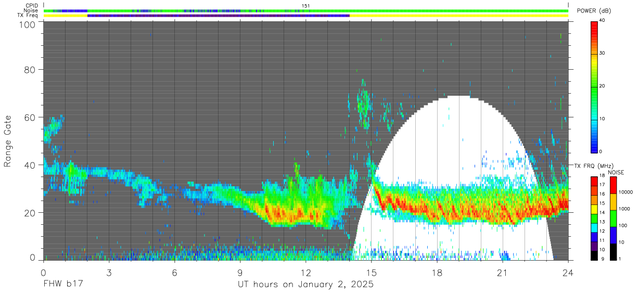Select the 18 tick on the UT hours axis

(437, 272)
